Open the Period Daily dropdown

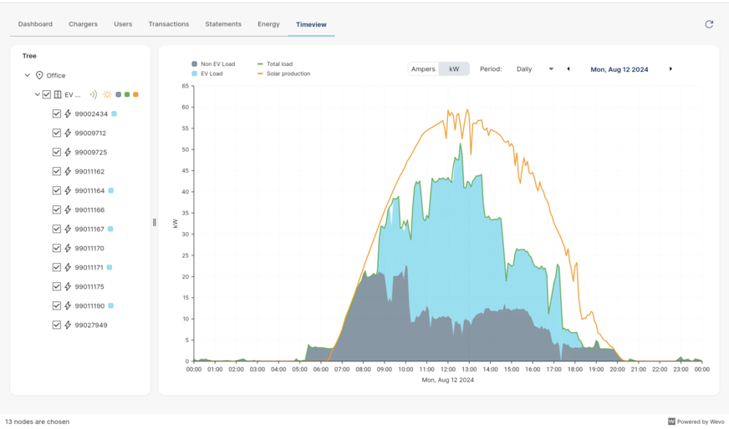(535, 69)
